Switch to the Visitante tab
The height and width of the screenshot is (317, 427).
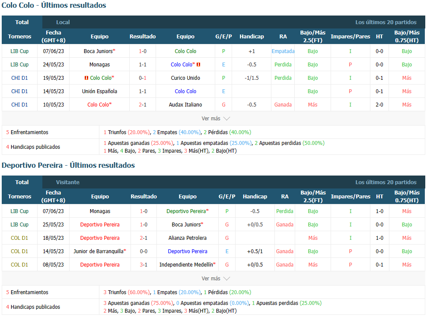coord(68,182)
